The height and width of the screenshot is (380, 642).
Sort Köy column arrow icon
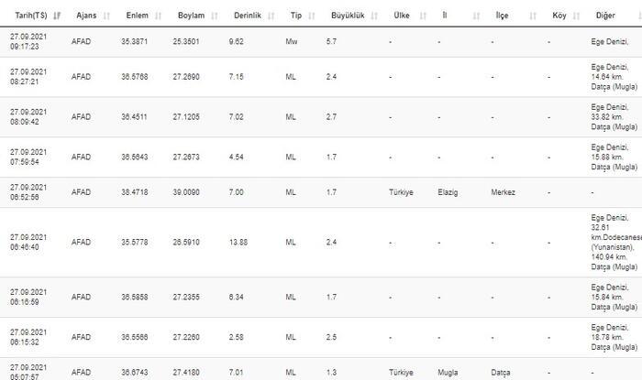click(577, 16)
